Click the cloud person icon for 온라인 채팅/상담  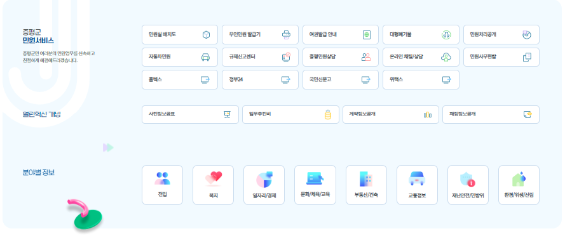point(446,57)
